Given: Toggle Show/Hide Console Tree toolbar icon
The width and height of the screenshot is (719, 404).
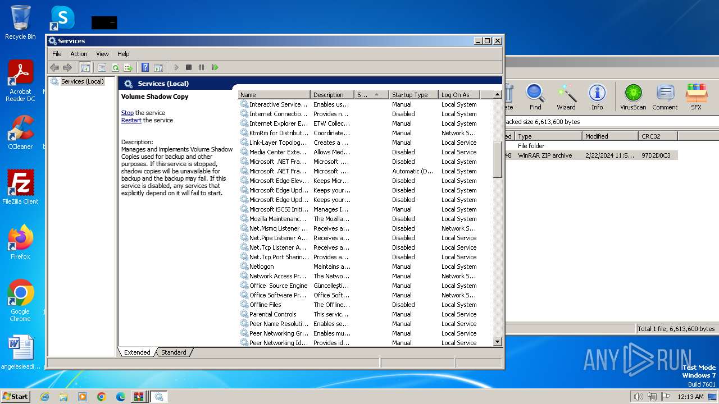Looking at the screenshot, I should point(85,67).
